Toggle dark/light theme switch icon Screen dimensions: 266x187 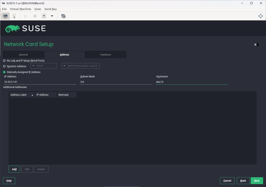pos(256,45)
